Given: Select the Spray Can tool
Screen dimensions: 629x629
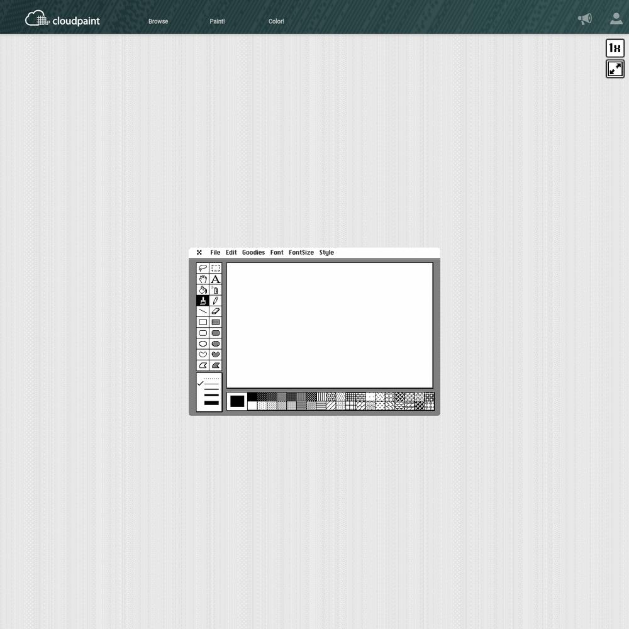Looking at the screenshot, I should pyautogui.click(x=215, y=289).
